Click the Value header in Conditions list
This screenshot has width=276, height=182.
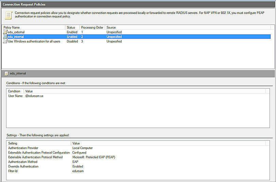(29, 91)
